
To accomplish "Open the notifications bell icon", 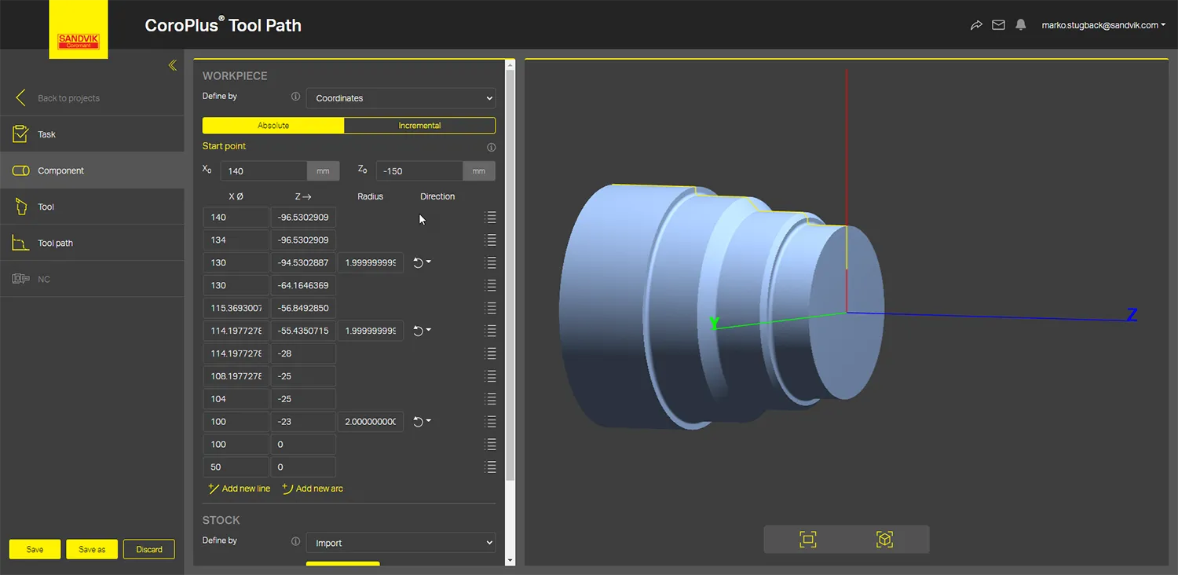I will (x=1020, y=25).
